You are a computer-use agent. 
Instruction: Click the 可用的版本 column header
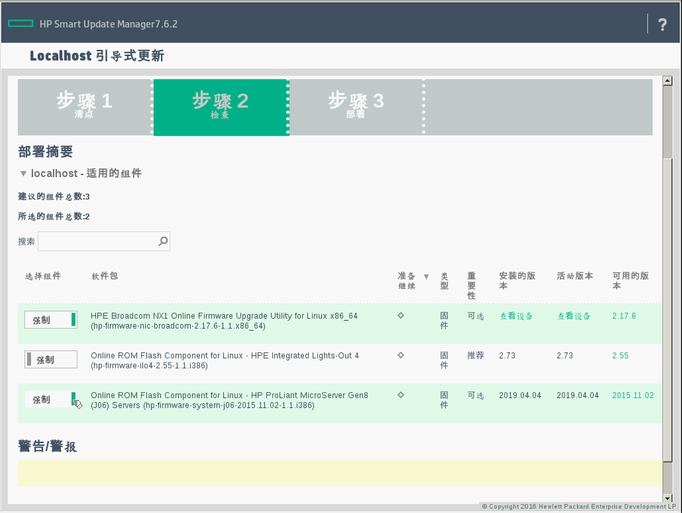pyautogui.click(x=630, y=281)
